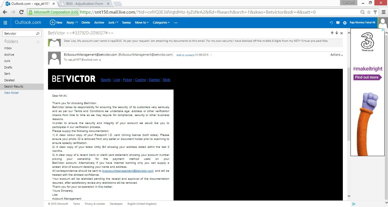388x207 pixels.
Task: Open the more commands ellipsis menu
Action: click(x=176, y=23)
